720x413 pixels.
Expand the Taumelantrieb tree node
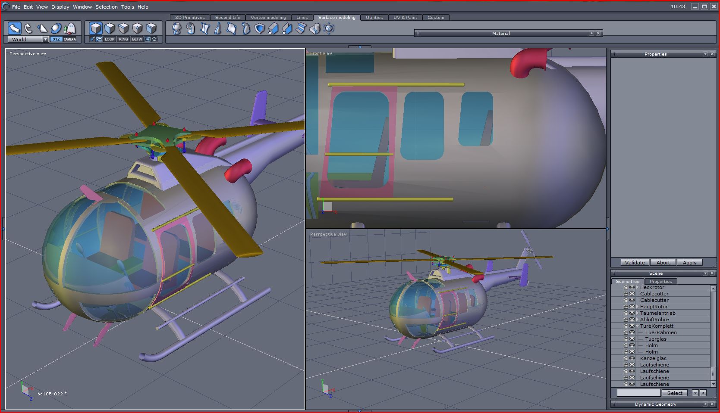(638, 313)
